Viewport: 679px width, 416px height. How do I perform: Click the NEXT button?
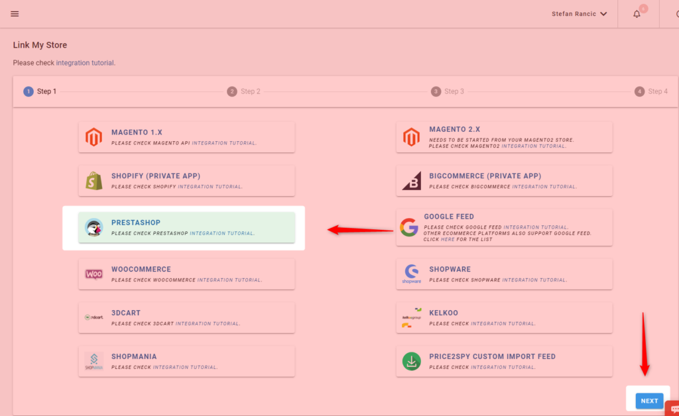coord(649,401)
